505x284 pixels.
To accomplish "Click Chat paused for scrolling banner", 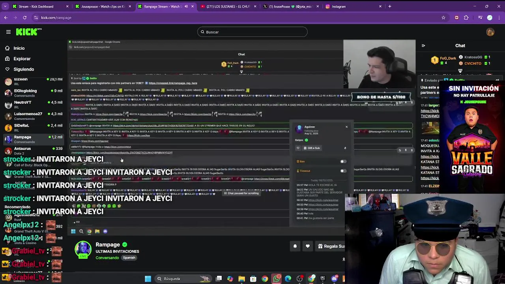I will coord(241,193).
